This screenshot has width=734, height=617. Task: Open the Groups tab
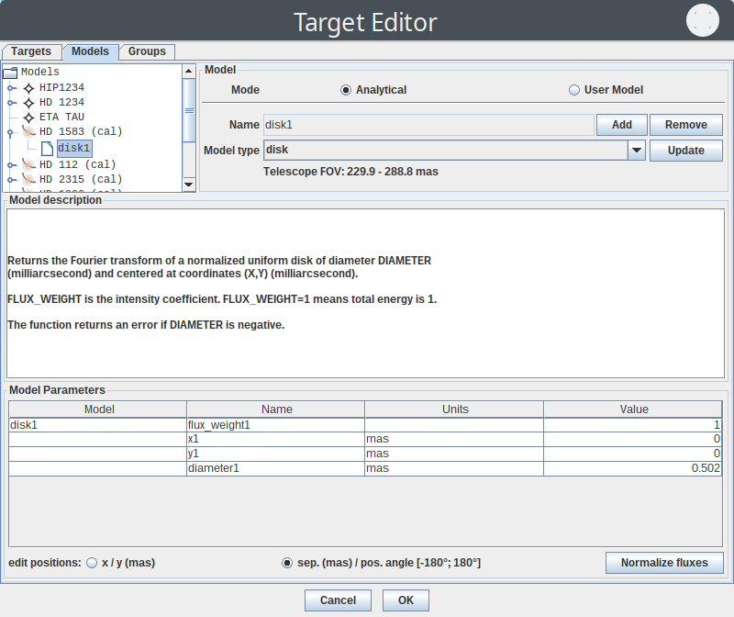pos(147,51)
